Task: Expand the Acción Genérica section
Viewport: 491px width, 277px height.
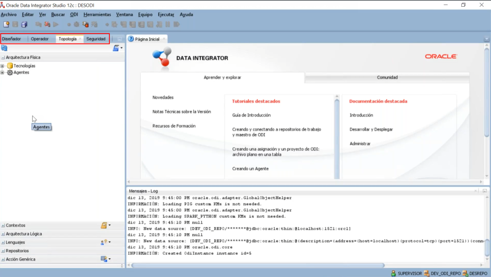Action: click(x=3, y=259)
